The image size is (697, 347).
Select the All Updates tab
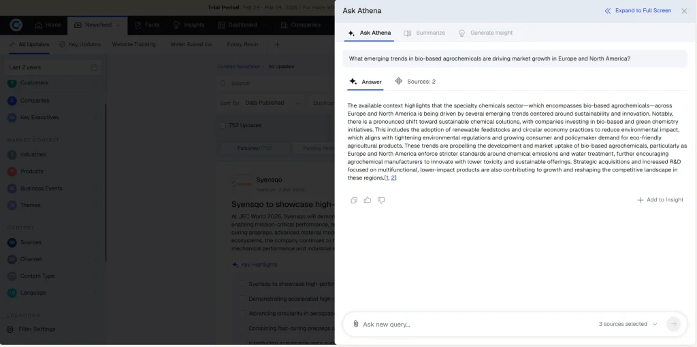(x=29, y=44)
